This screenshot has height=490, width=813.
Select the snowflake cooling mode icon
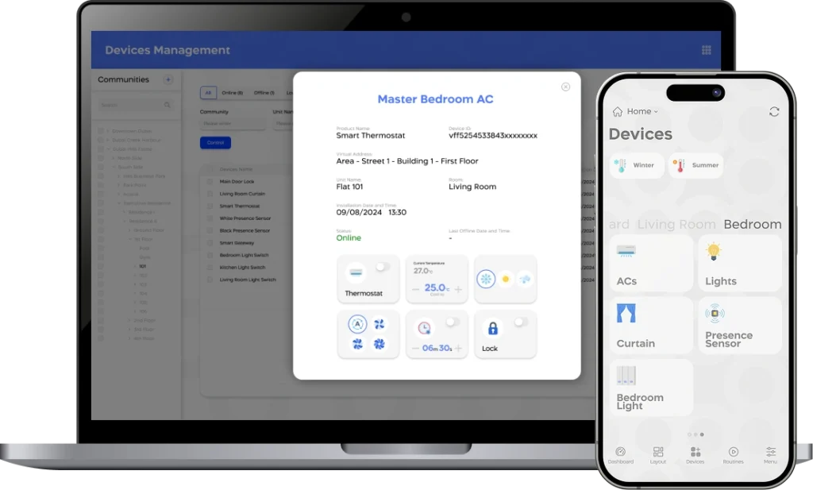click(x=486, y=280)
